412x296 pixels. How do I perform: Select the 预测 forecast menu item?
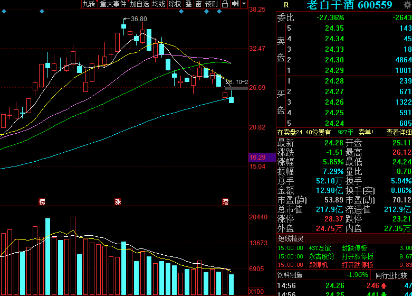[212, 4]
